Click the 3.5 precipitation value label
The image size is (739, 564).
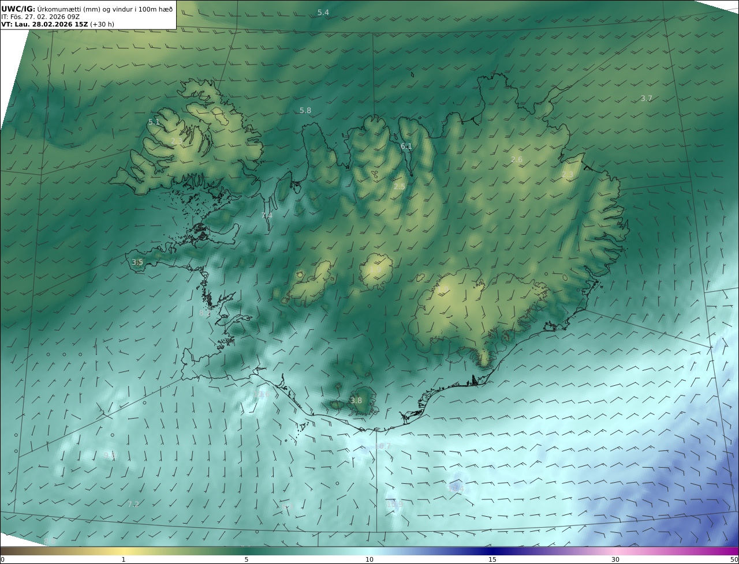137,262
